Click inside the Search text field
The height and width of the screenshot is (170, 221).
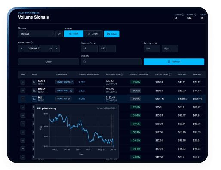(x=111, y=62)
